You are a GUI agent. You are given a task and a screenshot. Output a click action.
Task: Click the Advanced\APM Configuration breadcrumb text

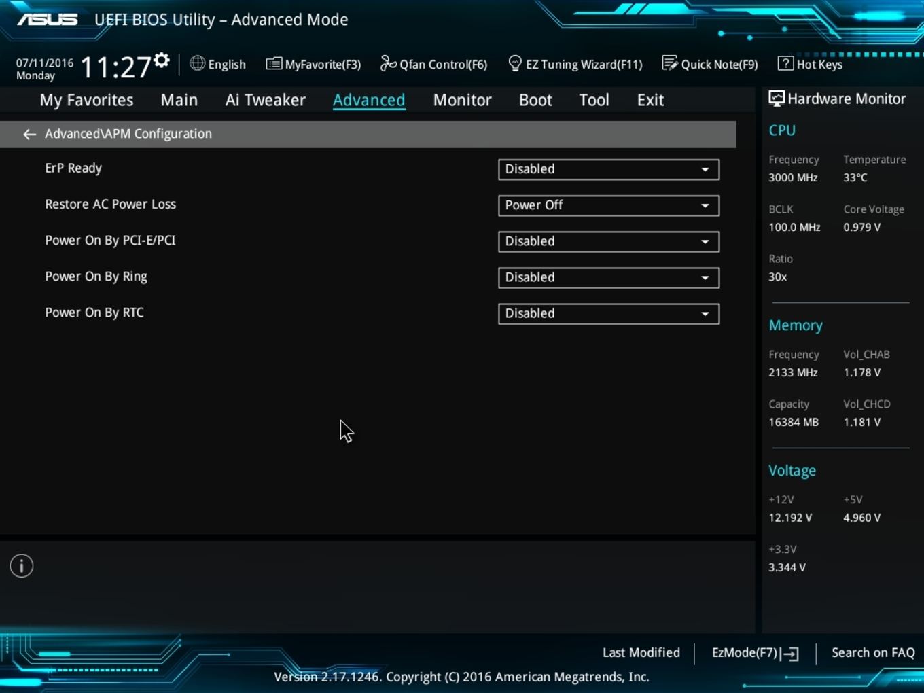[x=128, y=134]
